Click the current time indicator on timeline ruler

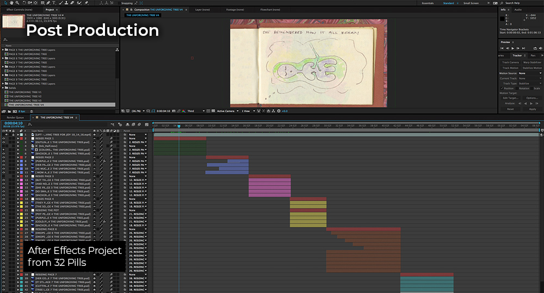(x=179, y=126)
